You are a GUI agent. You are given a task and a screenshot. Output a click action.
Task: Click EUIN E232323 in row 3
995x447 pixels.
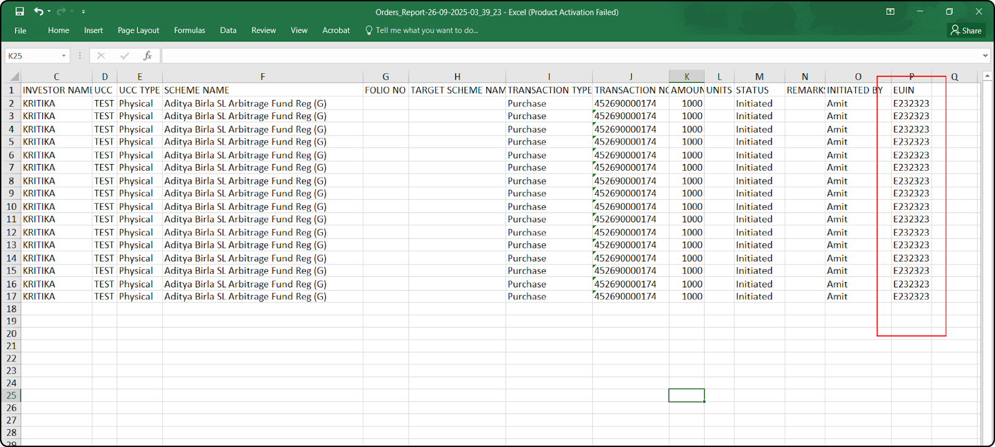(911, 116)
